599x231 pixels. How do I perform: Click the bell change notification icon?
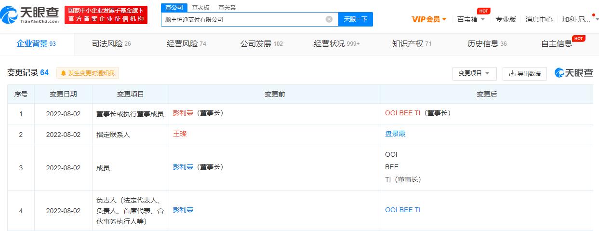coord(63,73)
